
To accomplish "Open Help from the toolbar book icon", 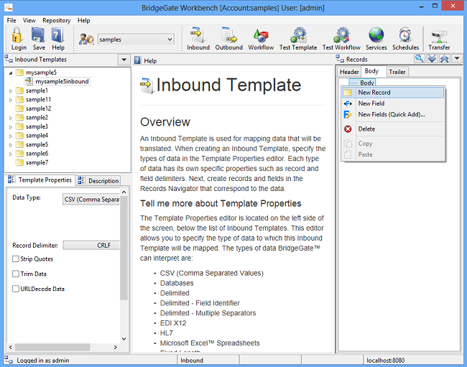I will pos(57,35).
